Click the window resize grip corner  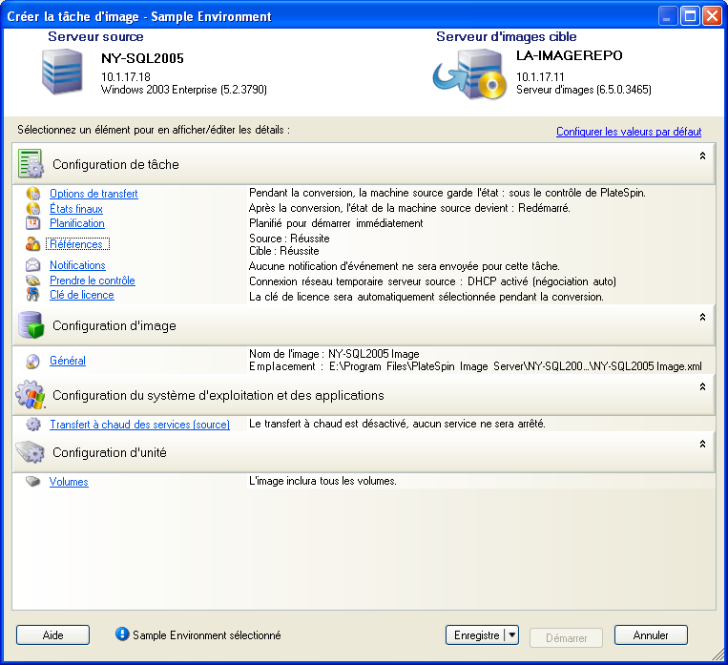pos(718,655)
